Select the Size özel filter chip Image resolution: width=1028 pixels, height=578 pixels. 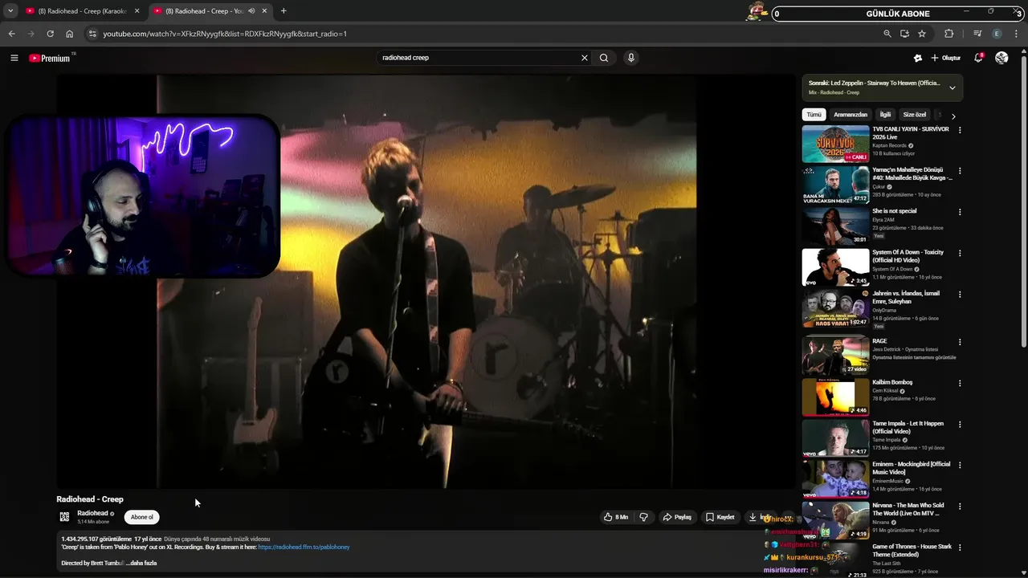[915, 115]
